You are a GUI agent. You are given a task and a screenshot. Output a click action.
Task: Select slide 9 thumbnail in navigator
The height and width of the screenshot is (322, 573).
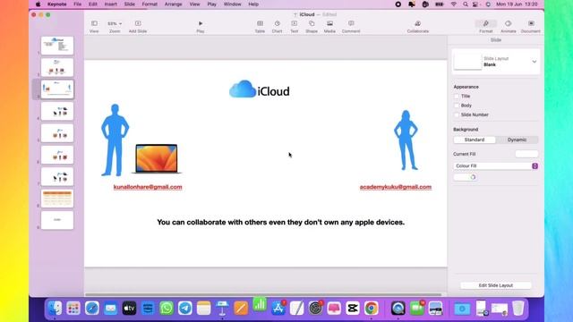pos(57,220)
